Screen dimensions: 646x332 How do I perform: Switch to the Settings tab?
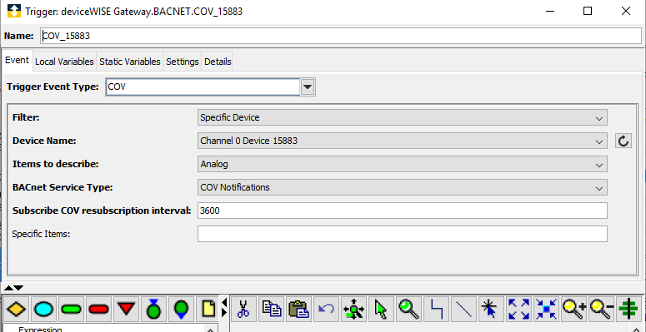pos(182,62)
